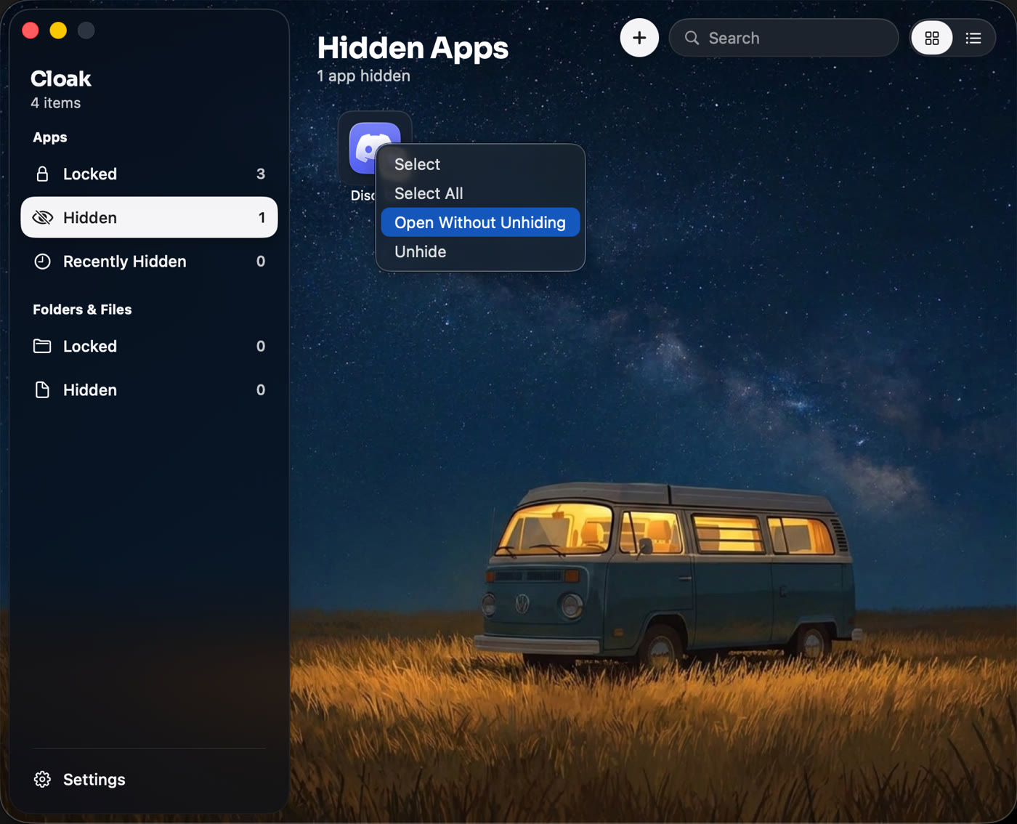Minimize the window with yellow button
Image resolution: width=1017 pixels, height=824 pixels.
tap(58, 31)
